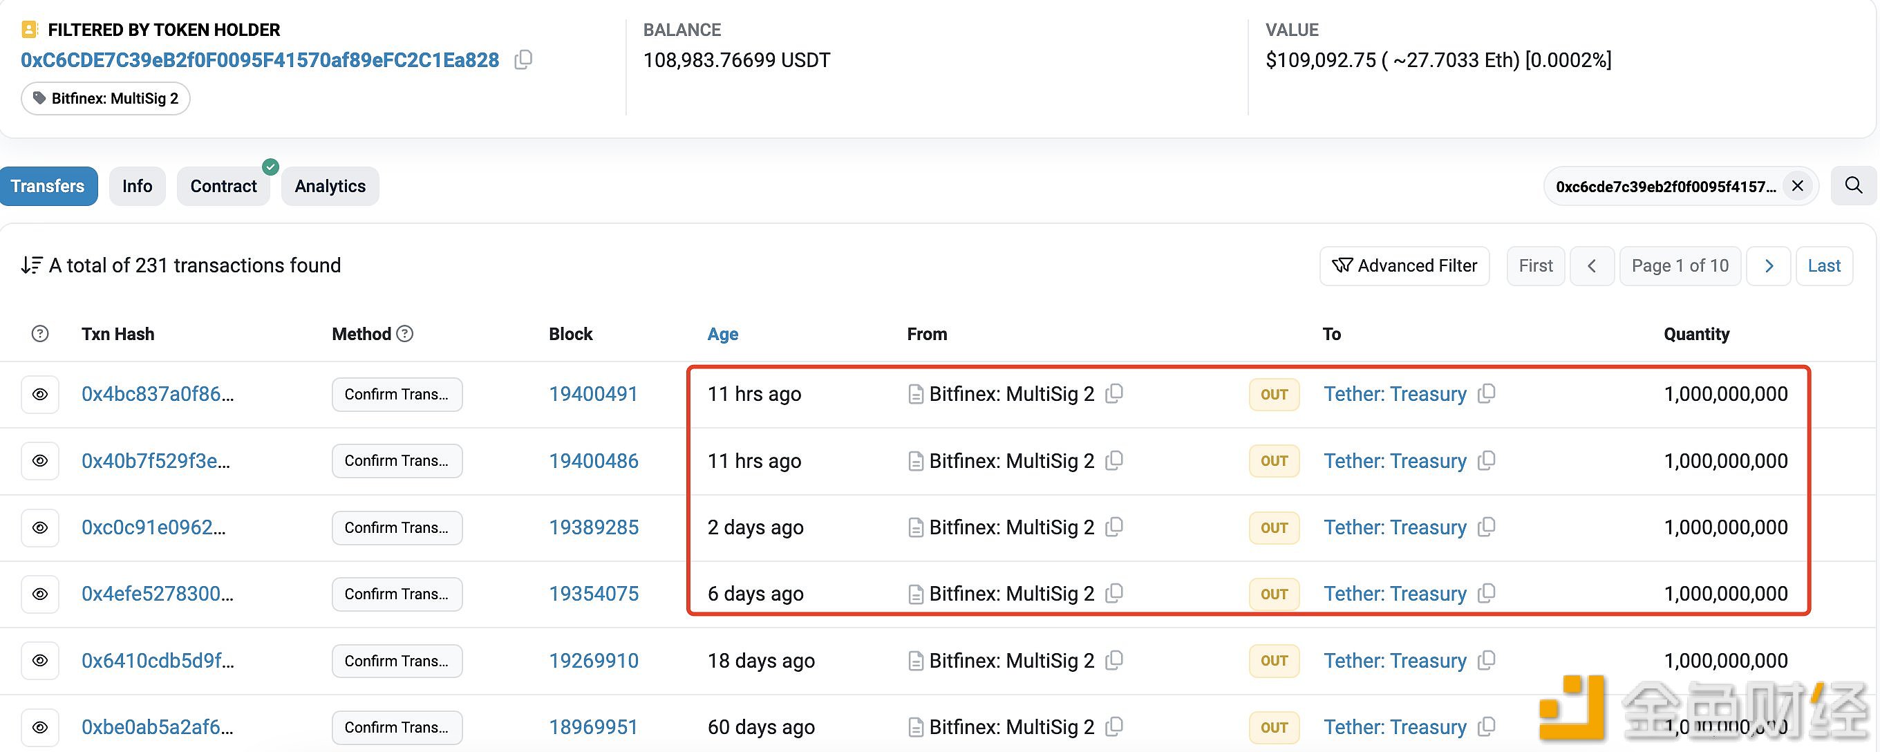Copy From address in 11 hrs ago first row
Screen dimensions: 1880x752
click(1113, 393)
